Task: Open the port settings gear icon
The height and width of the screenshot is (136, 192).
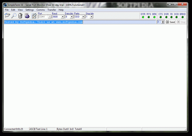Action: pos(27,16)
